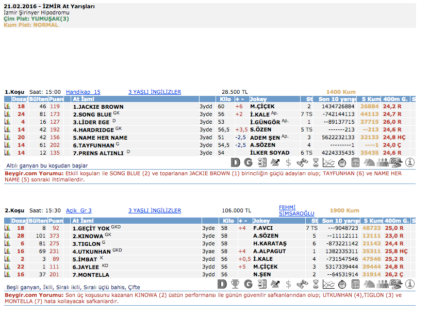429x316 pixels.
Task: Open the bar chart icon beside JACKIE BROWN
Action: (x=8, y=107)
